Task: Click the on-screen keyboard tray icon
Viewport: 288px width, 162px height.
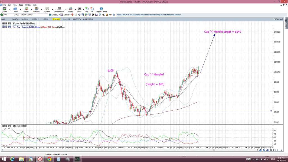Action: (249, 159)
